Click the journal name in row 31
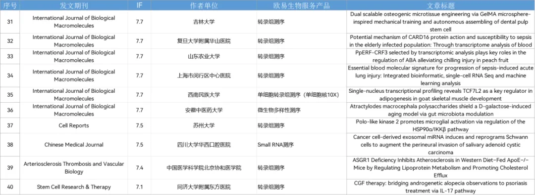Image resolution: width=535 pixels, height=195 pixels. point(74,22)
